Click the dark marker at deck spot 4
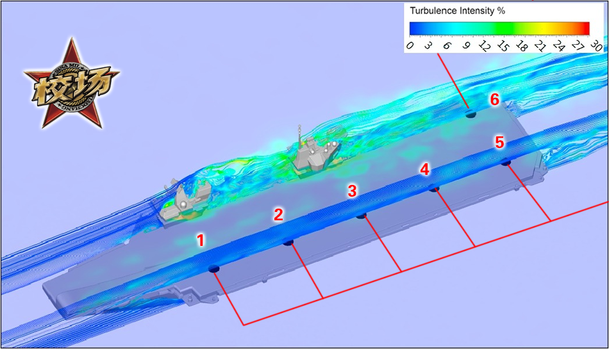This screenshot has width=609, height=349. [434, 188]
